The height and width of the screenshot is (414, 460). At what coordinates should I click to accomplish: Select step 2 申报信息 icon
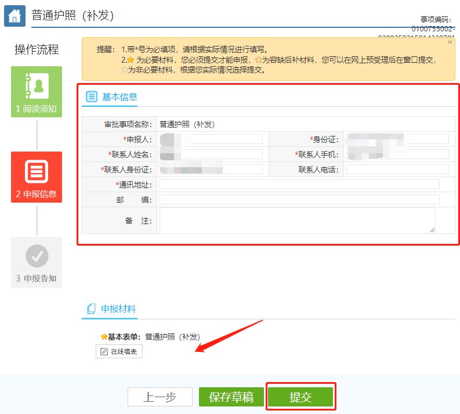tap(37, 171)
